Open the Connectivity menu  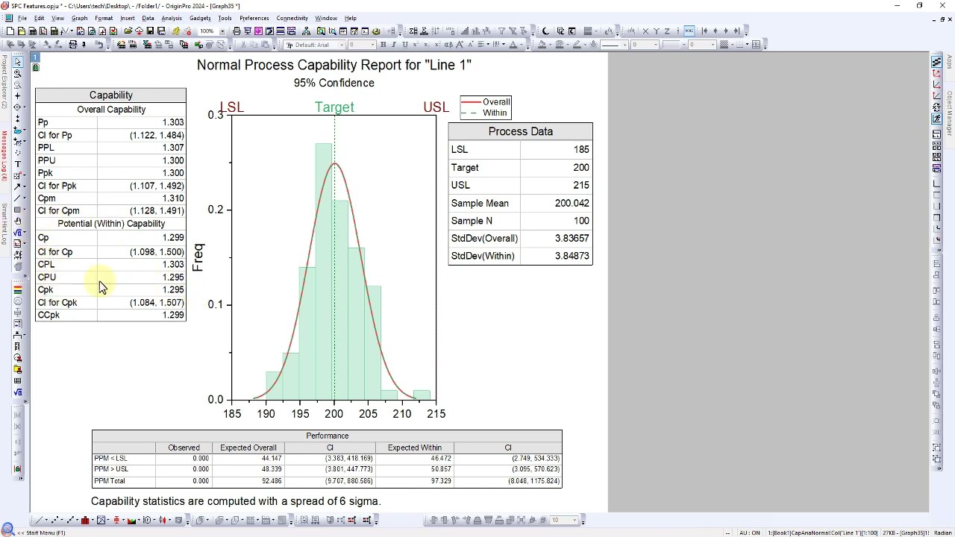click(x=292, y=18)
